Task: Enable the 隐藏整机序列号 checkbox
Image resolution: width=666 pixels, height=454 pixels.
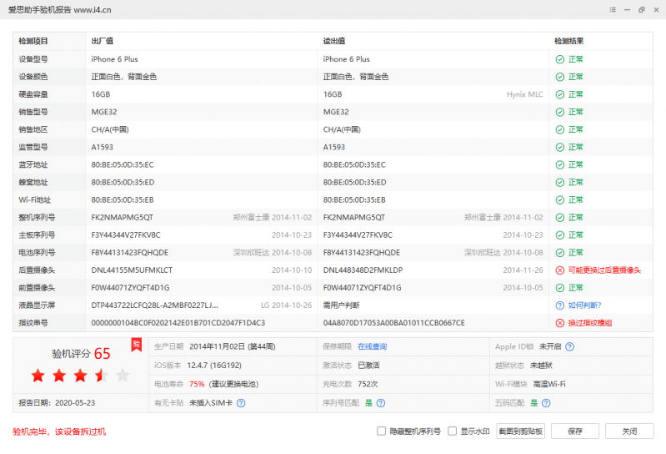Action: [x=382, y=431]
